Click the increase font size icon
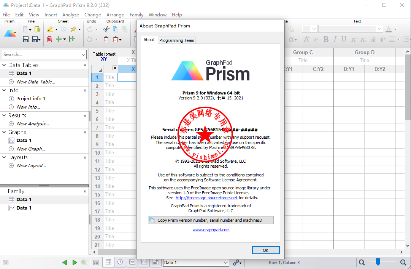This screenshot has height=269, width=411. pos(306,39)
